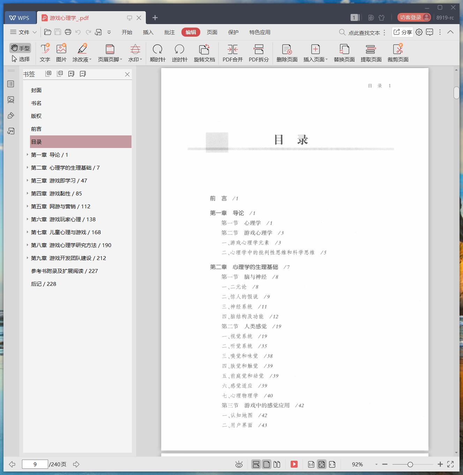The height and width of the screenshot is (475, 463).
Task: Go to the next page arrow
Action: [76, 464]
